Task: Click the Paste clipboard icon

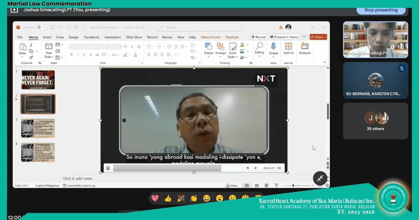Action: 22,47
